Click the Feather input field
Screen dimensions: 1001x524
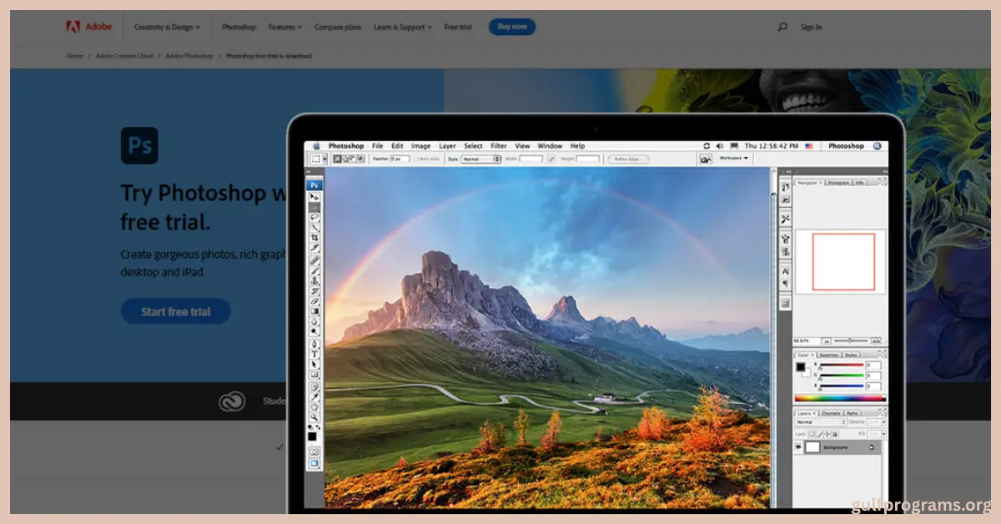400,159
